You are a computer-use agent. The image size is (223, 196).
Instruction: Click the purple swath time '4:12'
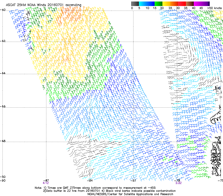pyautogui.click(x=46, y=183)
